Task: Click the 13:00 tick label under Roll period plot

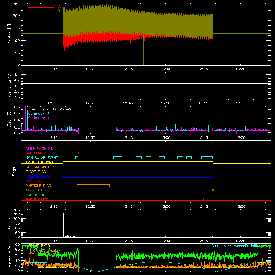Action: (x=165, y=103)
